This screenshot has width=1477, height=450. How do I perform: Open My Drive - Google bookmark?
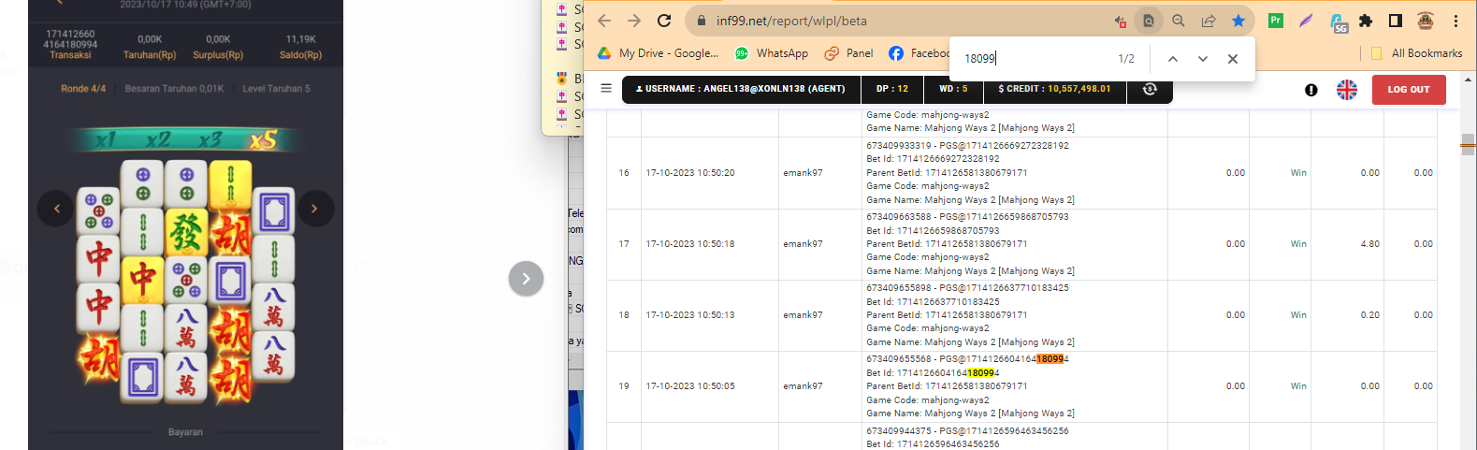659,53
